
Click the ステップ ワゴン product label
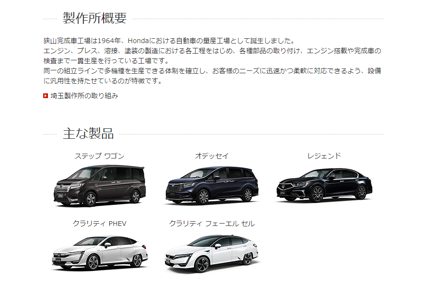(x=99, y=156)
